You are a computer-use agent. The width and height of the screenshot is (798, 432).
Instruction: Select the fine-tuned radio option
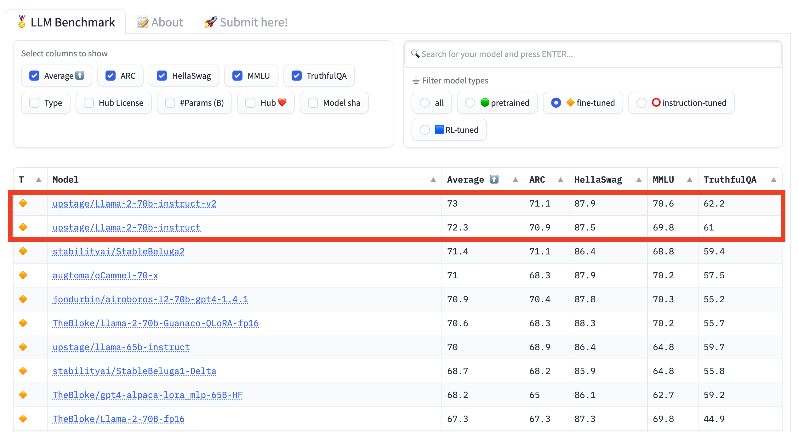pyautogui.click(x=556, y=103)
